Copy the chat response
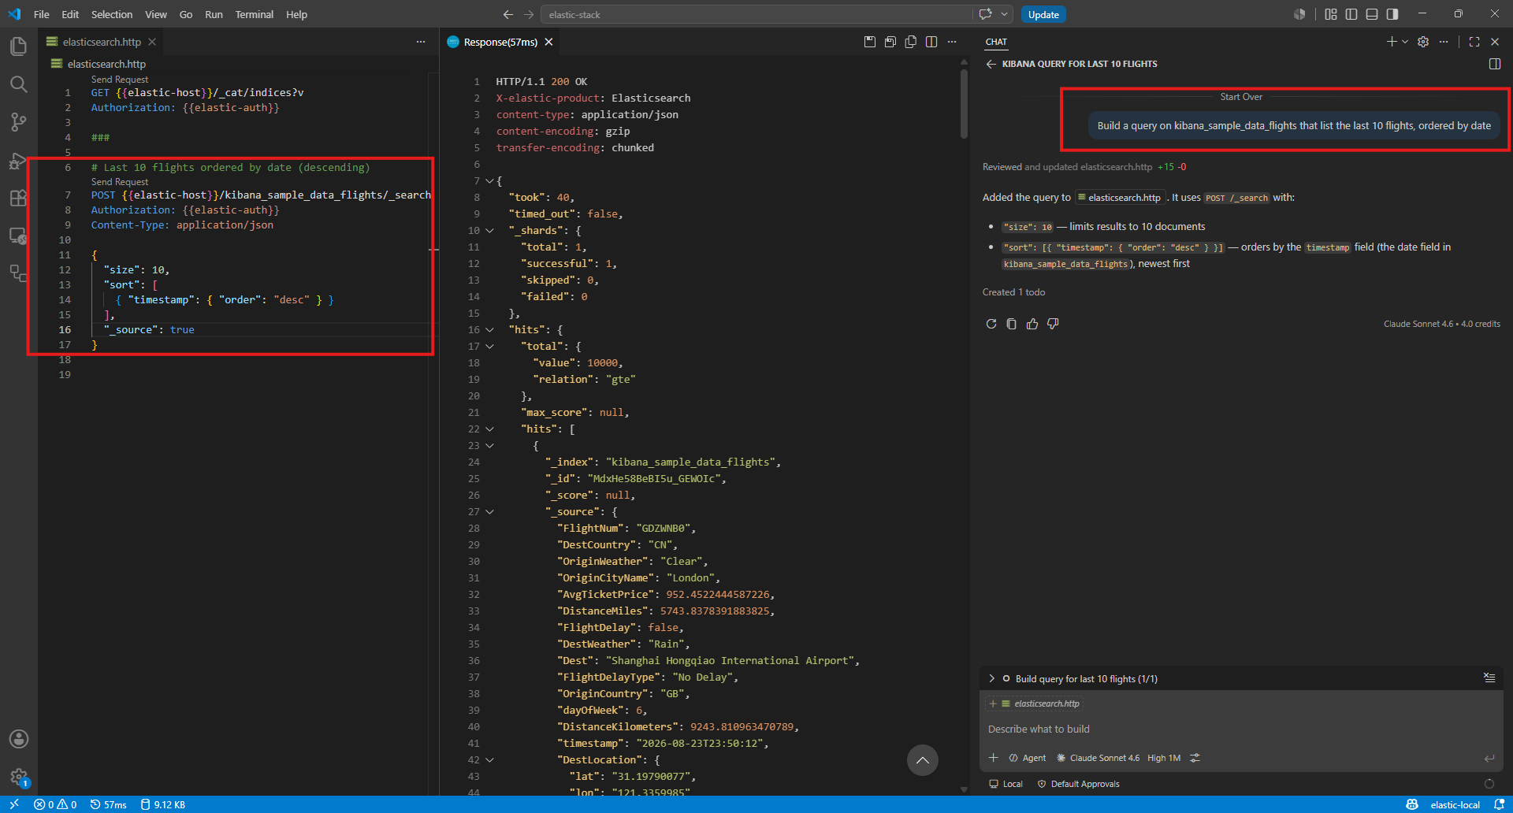 point(1012,324)
